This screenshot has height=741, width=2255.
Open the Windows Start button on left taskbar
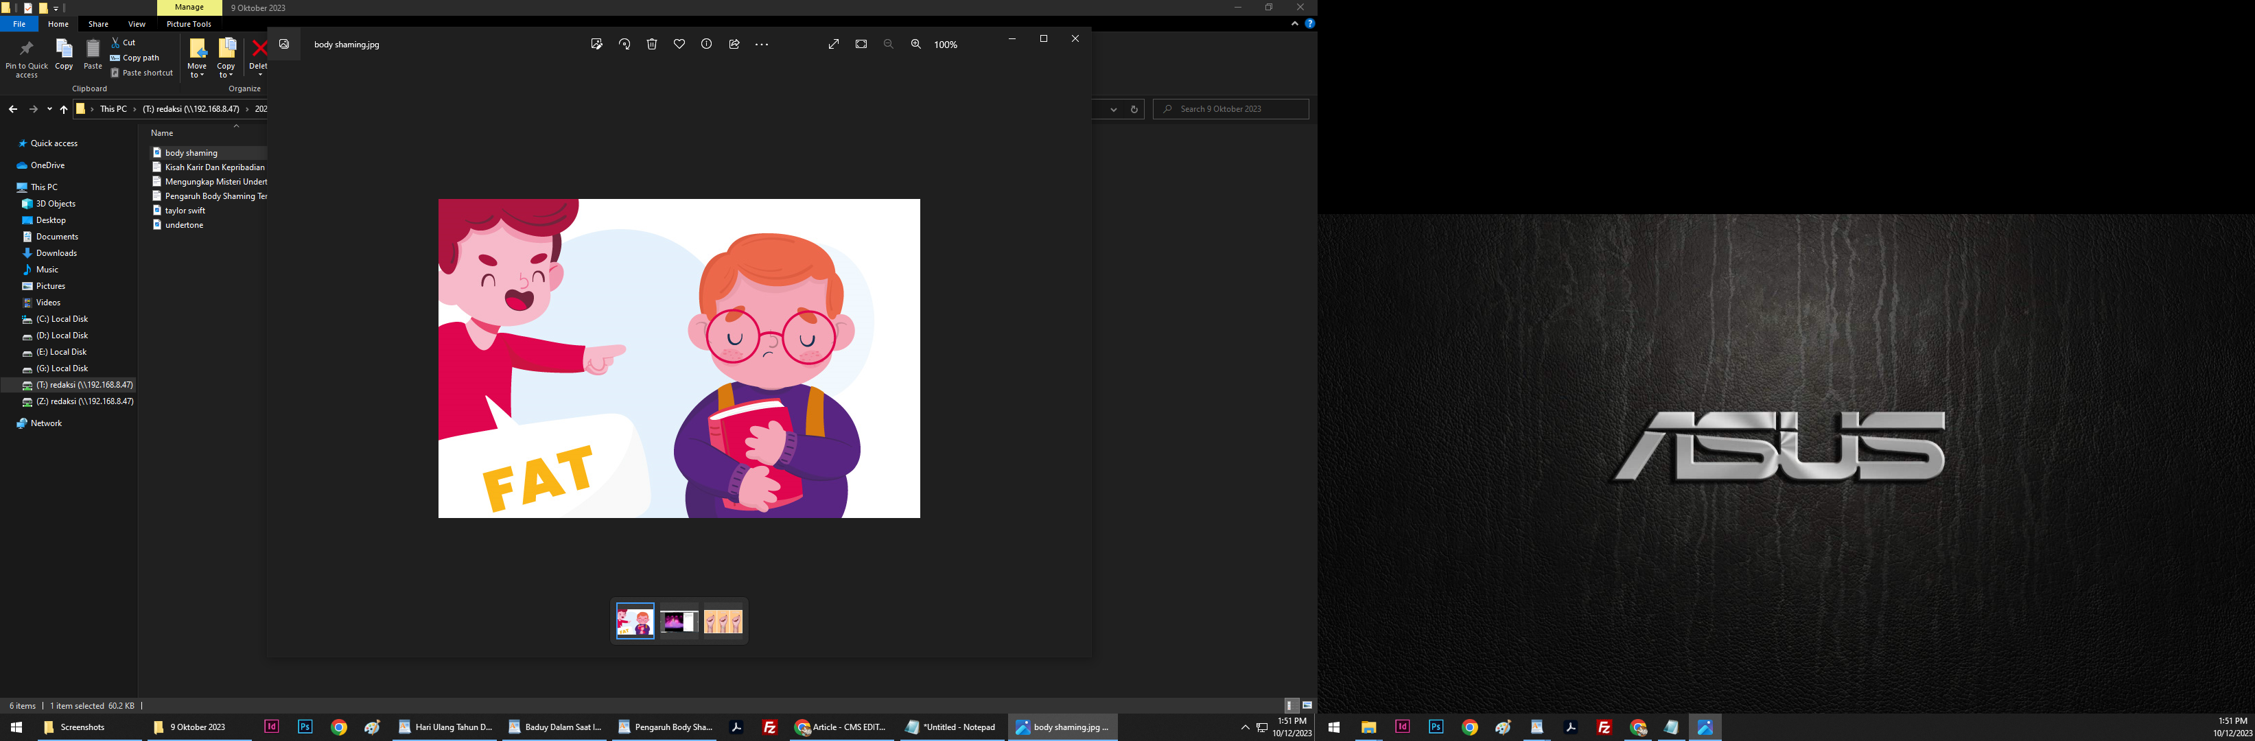point(16,727)
